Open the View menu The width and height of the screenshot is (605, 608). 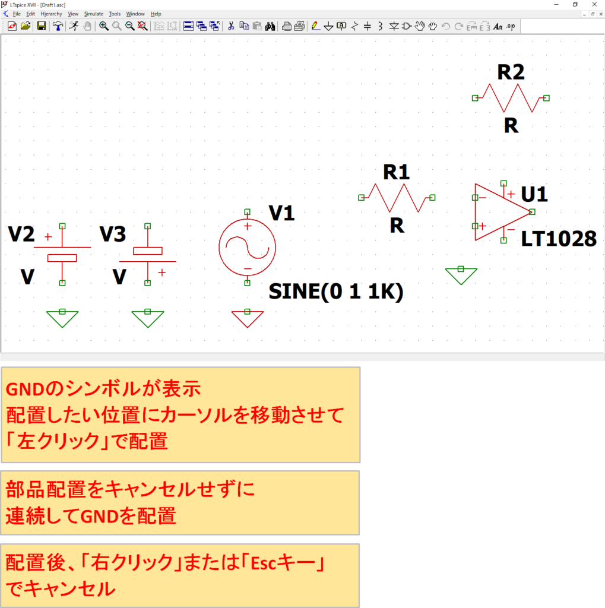pyautogui.click(x=73, y=14)
